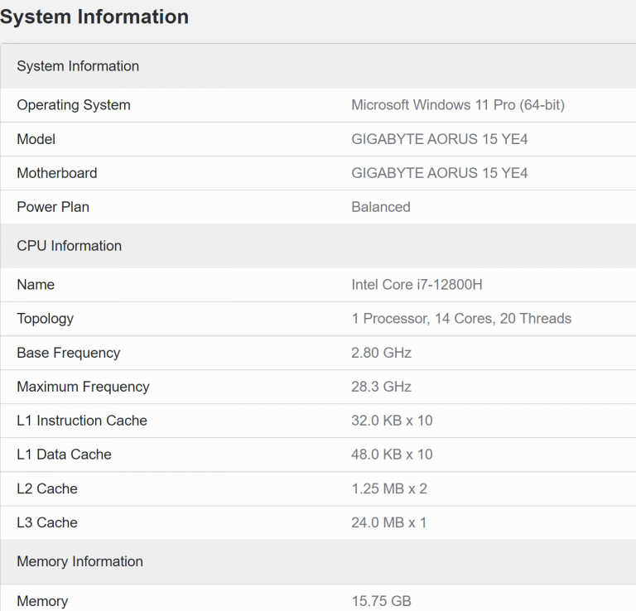636x611 pixels.
Task: Click the 'L2 Cache' label
Action: tap(47, 489)
